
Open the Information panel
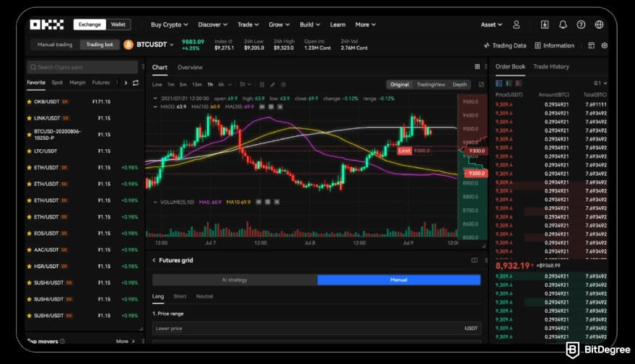click(554, 45)
